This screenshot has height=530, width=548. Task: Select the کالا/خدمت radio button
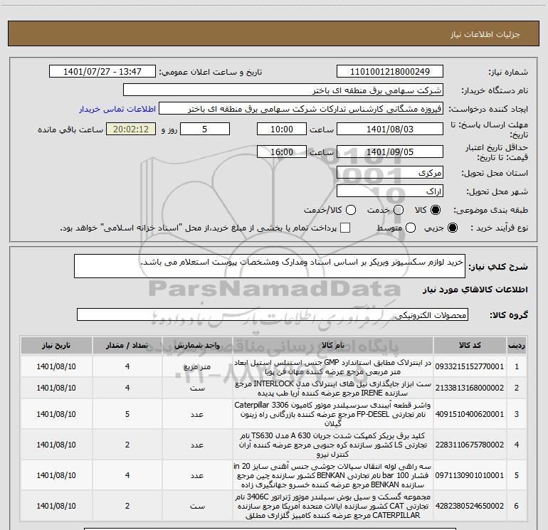coord(351,210)
